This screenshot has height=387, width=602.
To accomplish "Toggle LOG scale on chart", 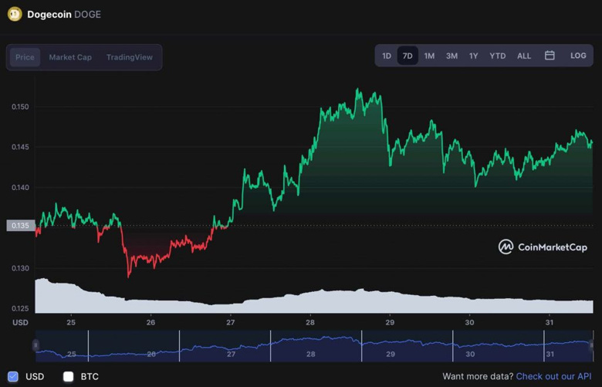I will coord(578,56).
